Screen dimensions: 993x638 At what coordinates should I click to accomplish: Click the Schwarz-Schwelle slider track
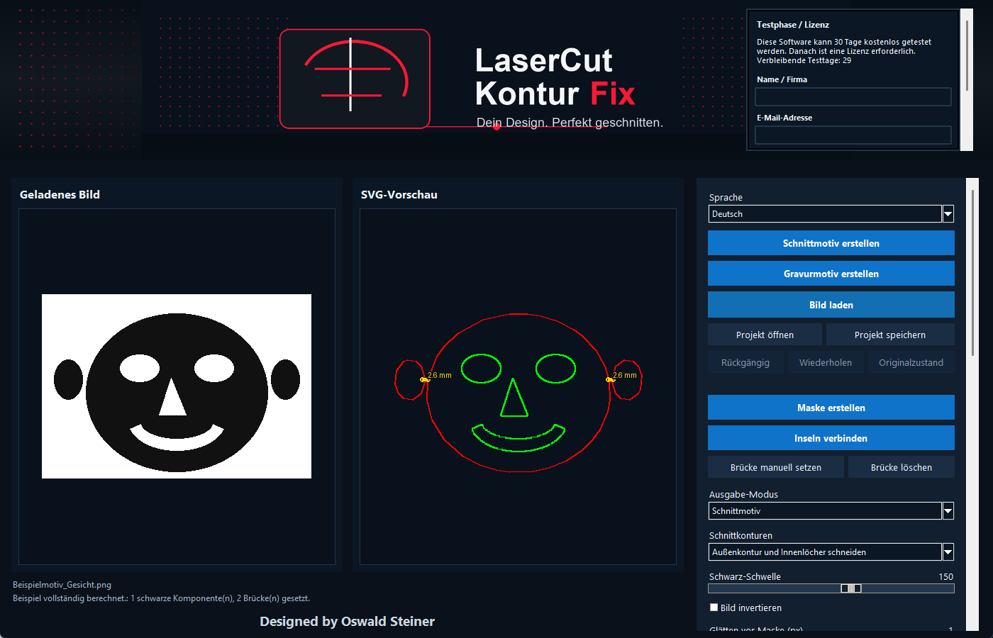click(831, 588)
